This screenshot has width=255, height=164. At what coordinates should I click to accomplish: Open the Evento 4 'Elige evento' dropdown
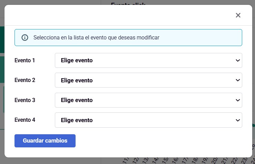click(148, 120)
